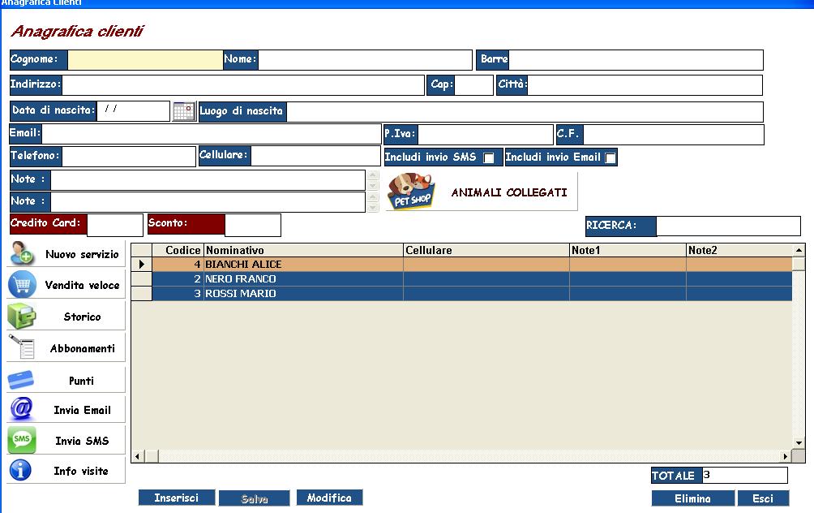The height and width of the screenshot is (513, 814).
Task: Focus the Cellulare input field
Action: tap(315, 156)
